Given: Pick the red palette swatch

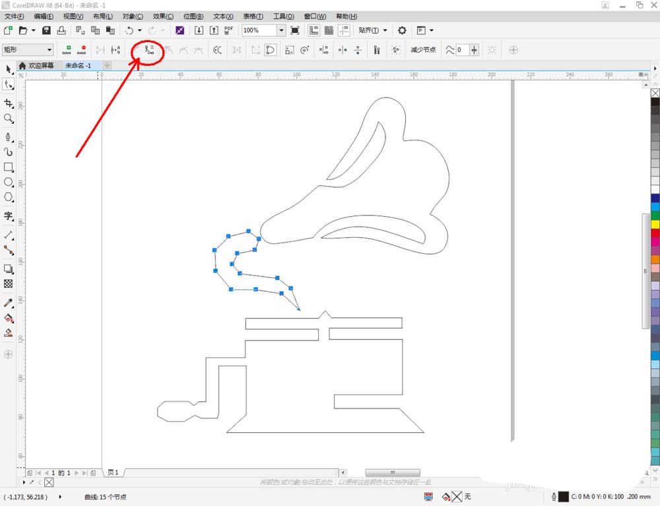Looking at the screenshot, I should pos(655,233).
